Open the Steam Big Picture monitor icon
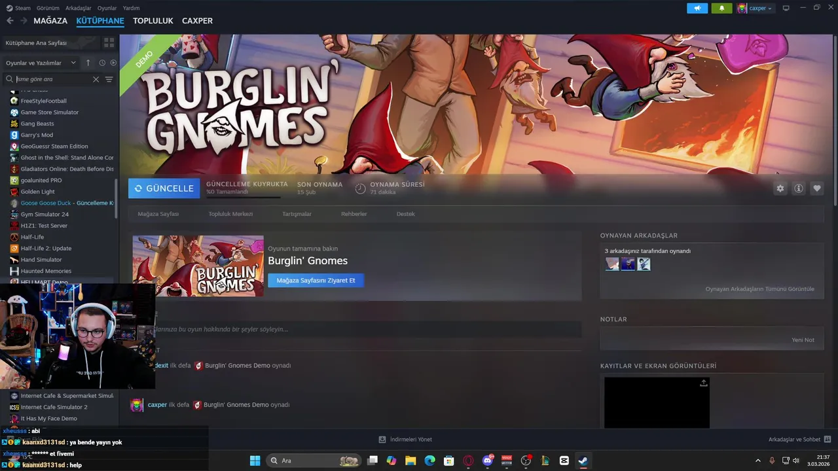This screenshot has height=471, width=838. pyautogui.click(x=786, y=8)
